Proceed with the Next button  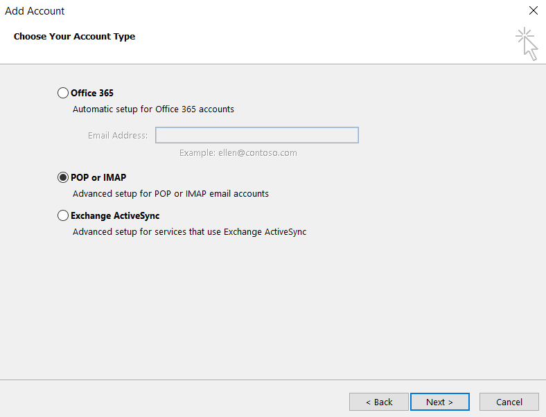[440, 402]
